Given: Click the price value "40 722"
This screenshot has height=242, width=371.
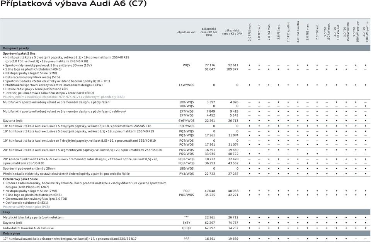Looking at the screenshot, I should [x=233, y=154].
